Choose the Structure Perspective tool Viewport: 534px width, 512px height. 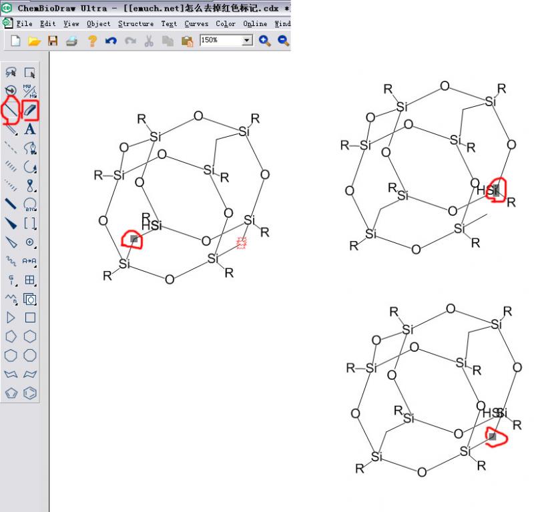(11, 91)
